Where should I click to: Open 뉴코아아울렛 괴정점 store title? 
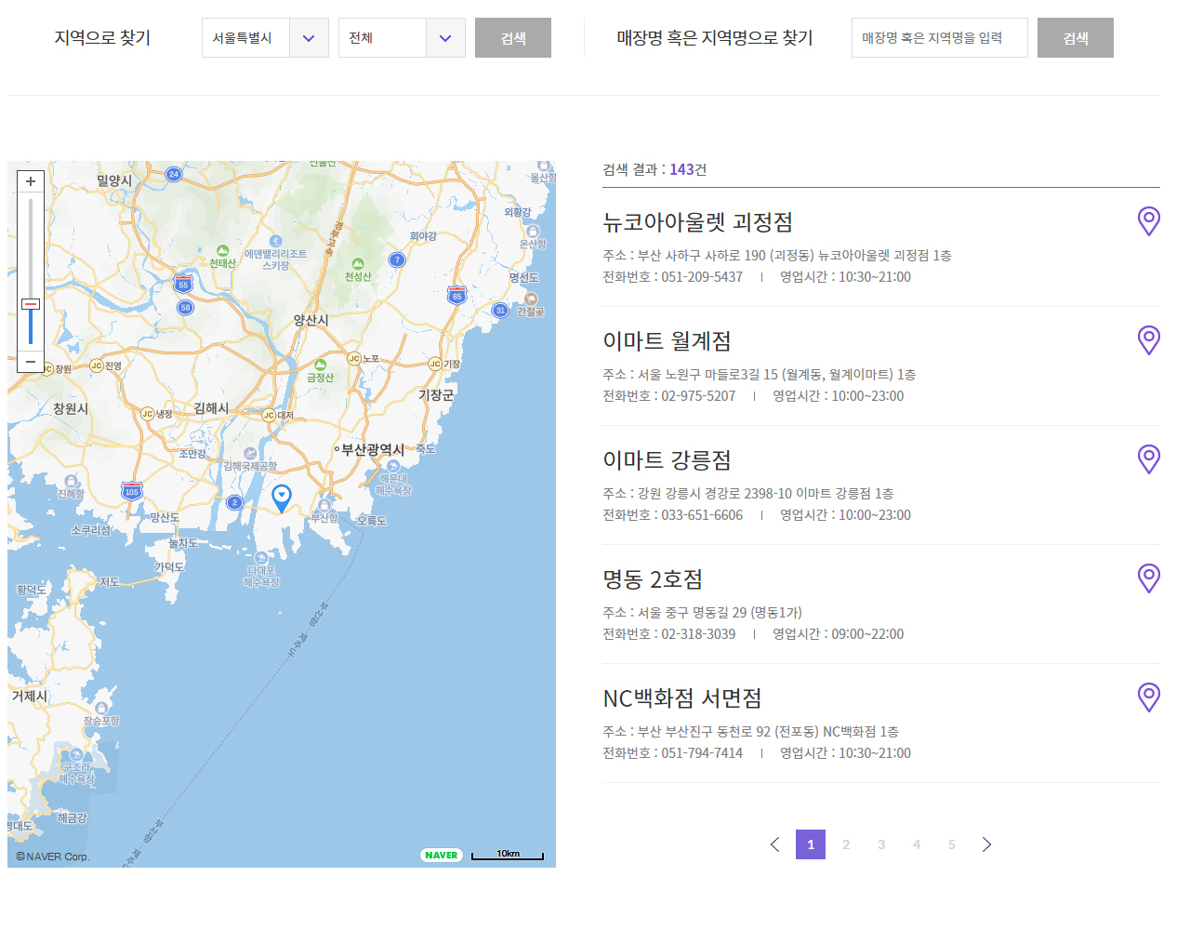698,222
